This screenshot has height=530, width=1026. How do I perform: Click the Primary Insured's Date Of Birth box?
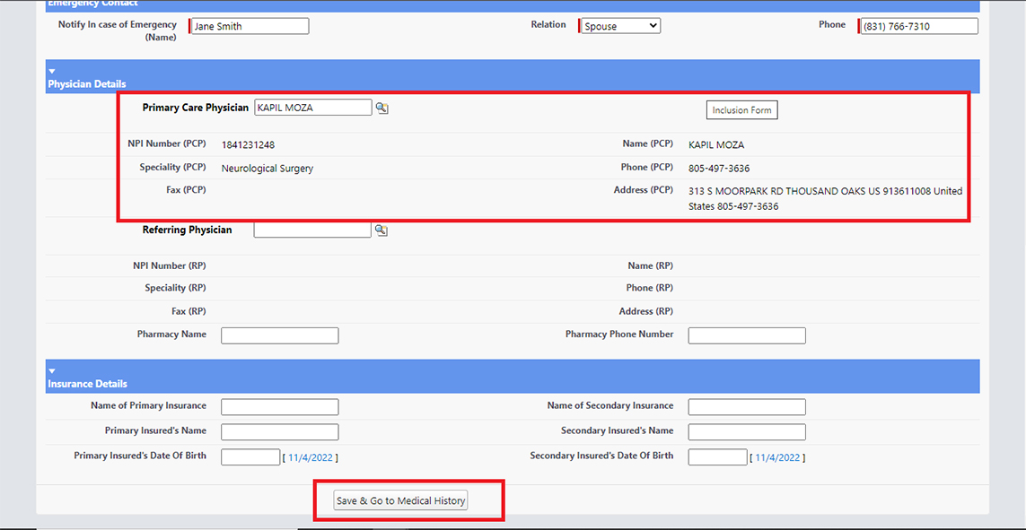click(250, 457)
